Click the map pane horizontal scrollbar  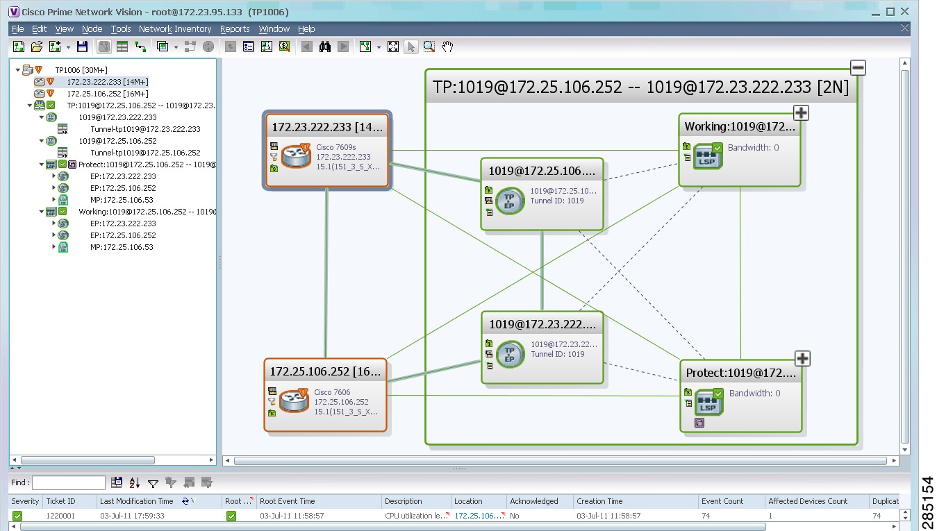coord(560,460)
